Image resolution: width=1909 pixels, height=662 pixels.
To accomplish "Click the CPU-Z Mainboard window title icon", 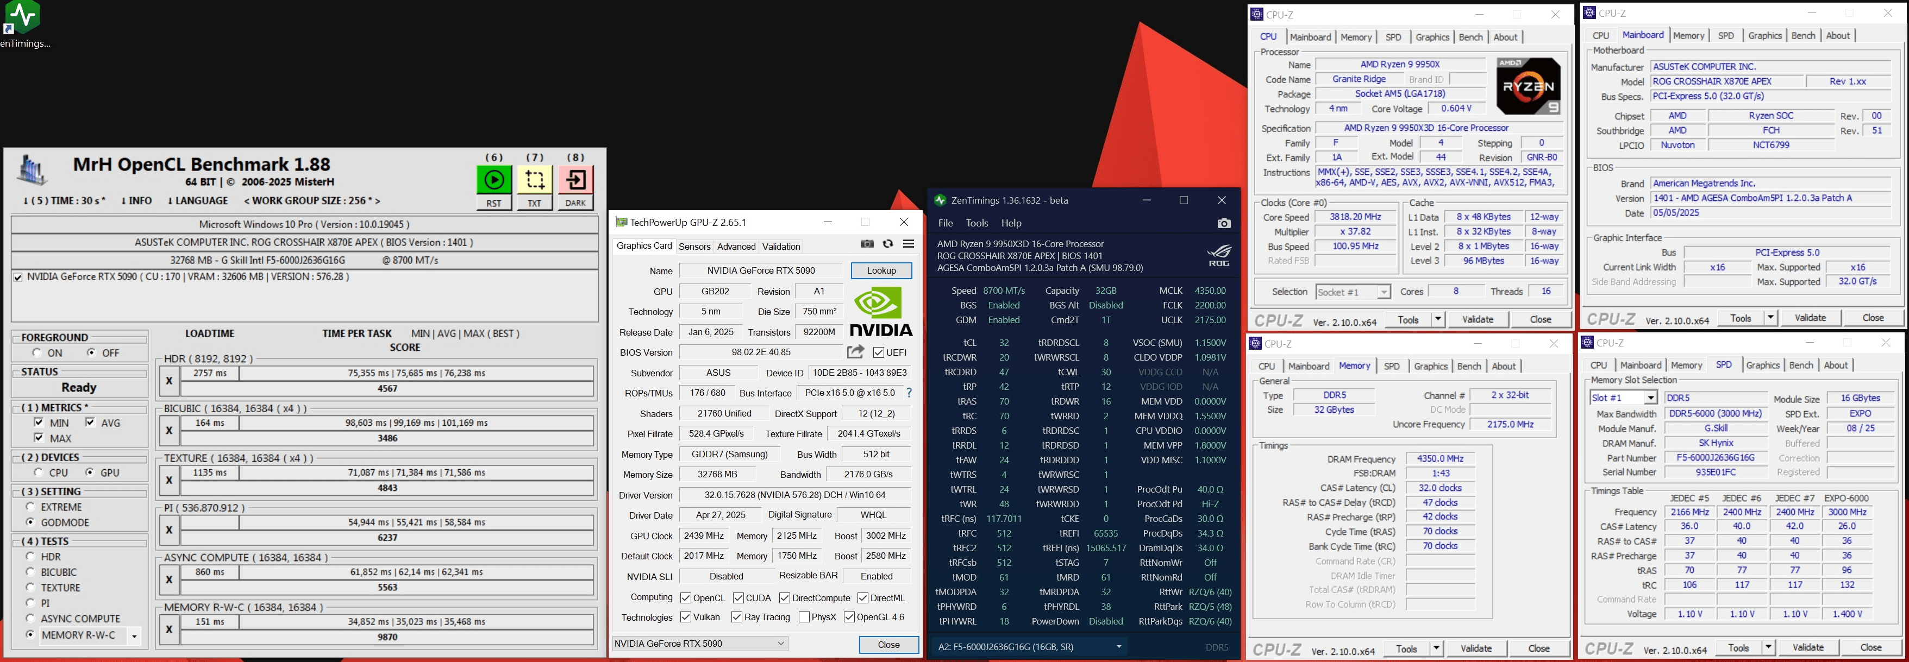I will coord(1589,12).
